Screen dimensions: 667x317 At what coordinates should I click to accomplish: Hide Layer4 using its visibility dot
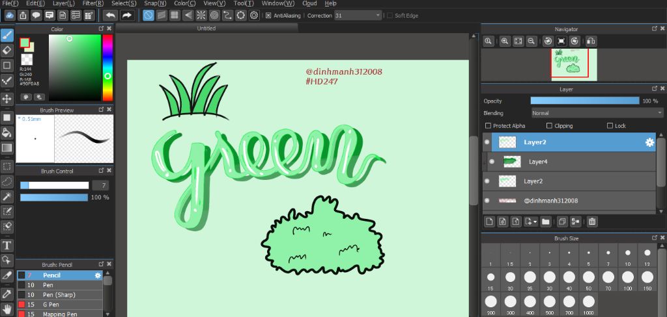[492, 162]
